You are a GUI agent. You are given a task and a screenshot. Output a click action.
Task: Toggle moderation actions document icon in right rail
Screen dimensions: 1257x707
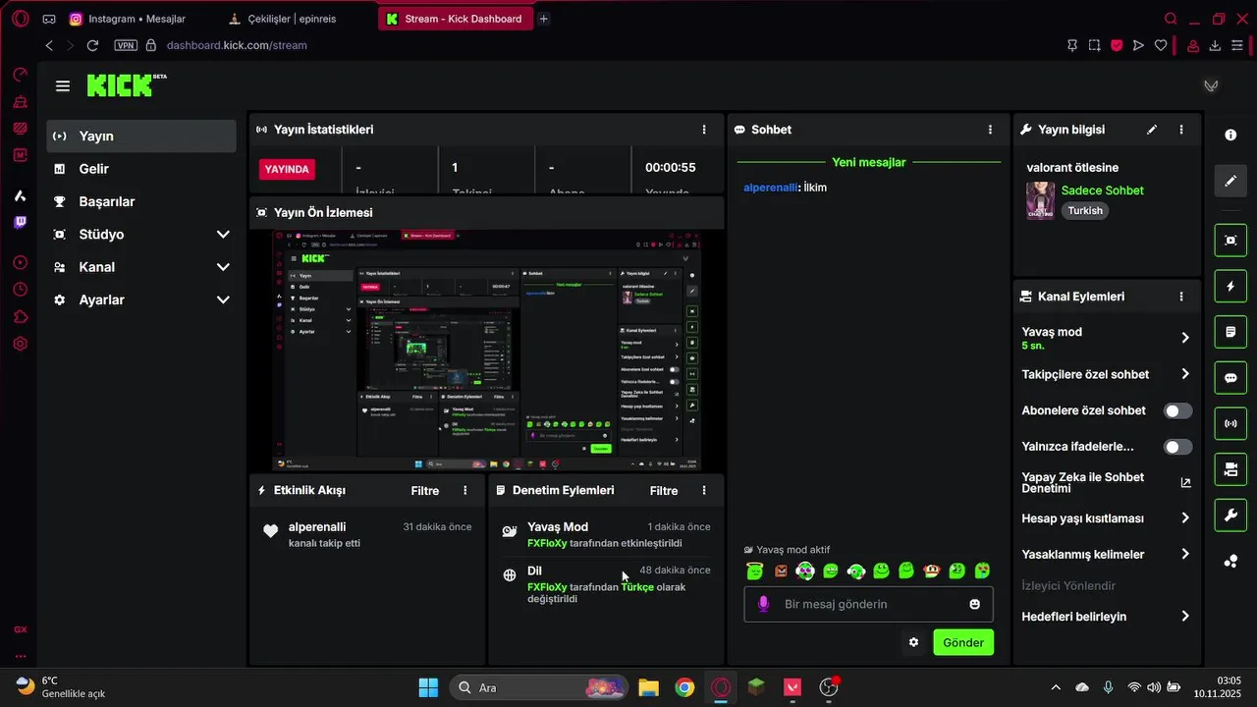[x=1230, y=332]
